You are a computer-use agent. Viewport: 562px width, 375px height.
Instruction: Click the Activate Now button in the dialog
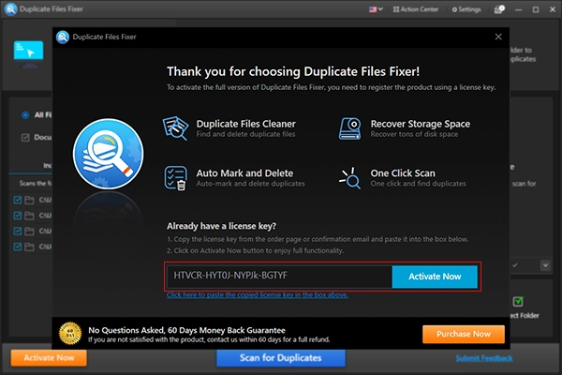(435, 277)
